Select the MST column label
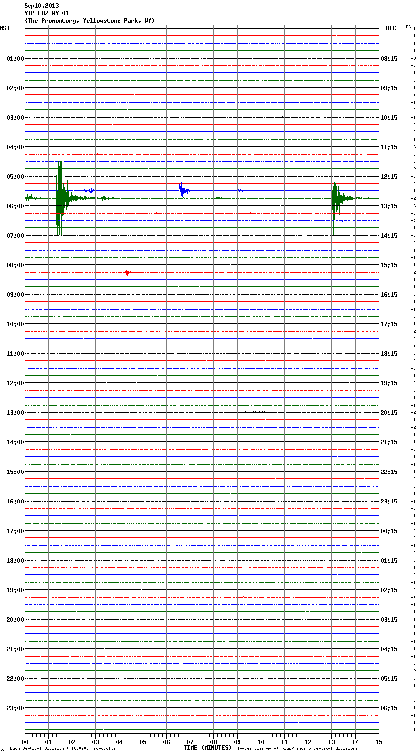The image size is (418, 755). pos(5,28)
